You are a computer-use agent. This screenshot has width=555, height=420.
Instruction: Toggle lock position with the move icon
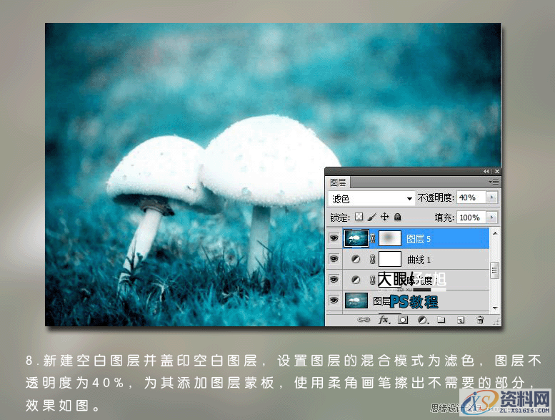click(385, 217)
